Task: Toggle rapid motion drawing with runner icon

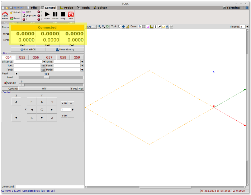Action: coord(160,27)
